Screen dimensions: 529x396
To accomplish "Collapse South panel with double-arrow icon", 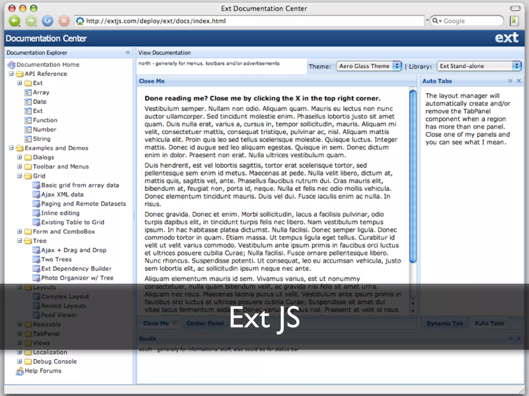I will click(x=510, y=338).
